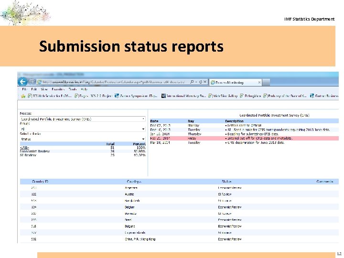Select the Letters sent to Officials milestone
The width and height of the screenshot is (344, 258).
pos(245,125)
